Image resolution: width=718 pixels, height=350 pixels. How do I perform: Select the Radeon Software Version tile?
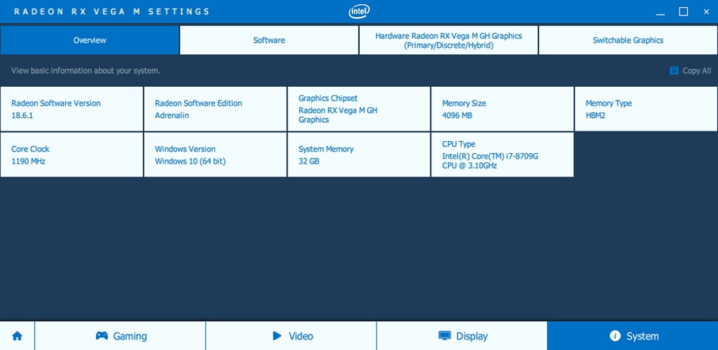(72, 109)
